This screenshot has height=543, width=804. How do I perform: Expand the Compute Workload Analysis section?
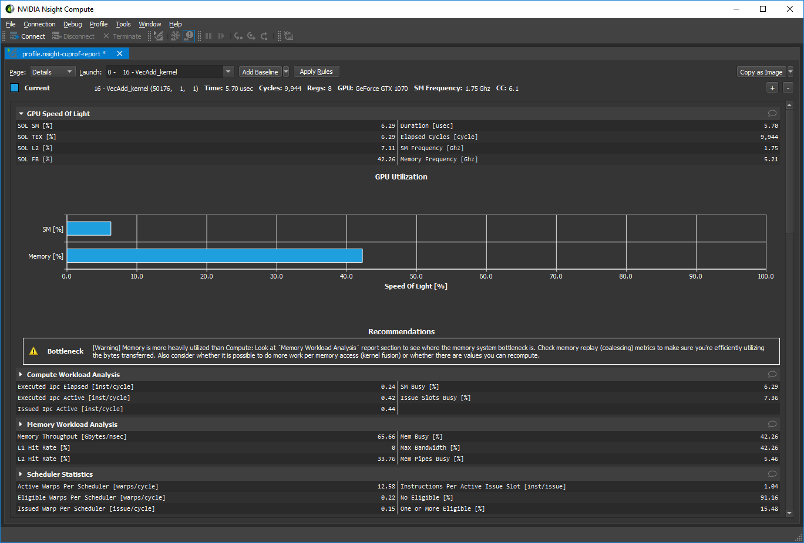click(x=21, y=375)
